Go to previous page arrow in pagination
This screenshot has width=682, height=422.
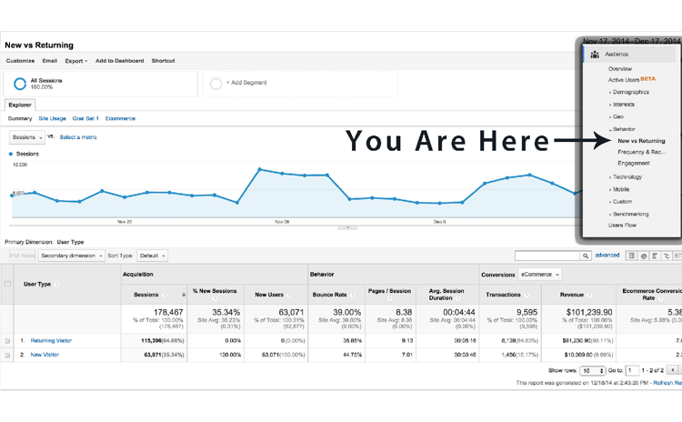672,370
